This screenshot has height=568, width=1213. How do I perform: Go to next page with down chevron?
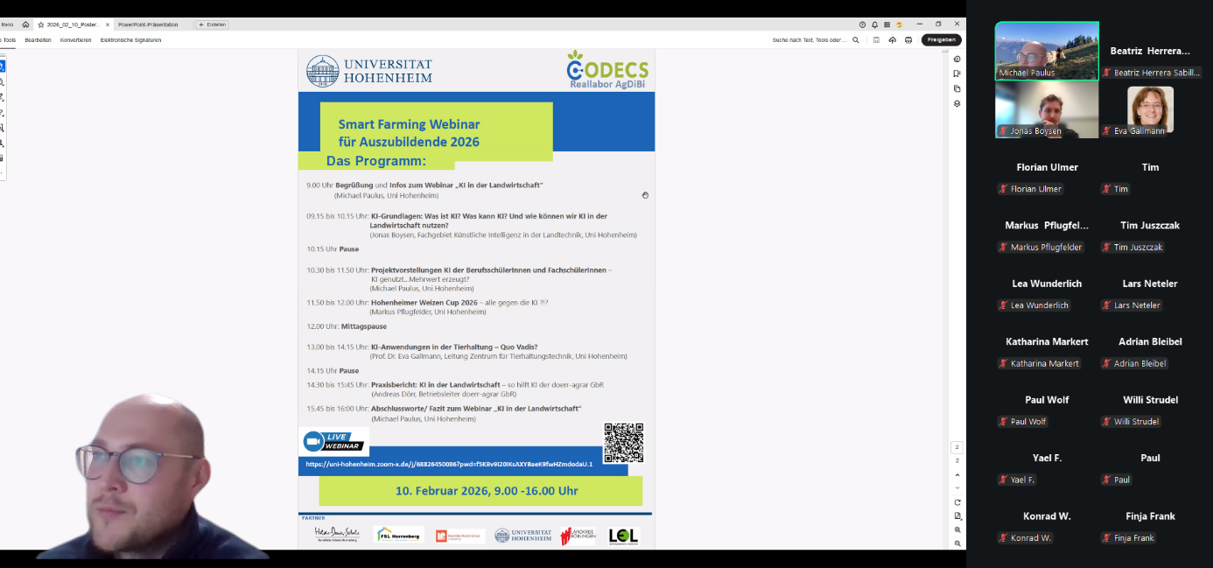[957, 487]
